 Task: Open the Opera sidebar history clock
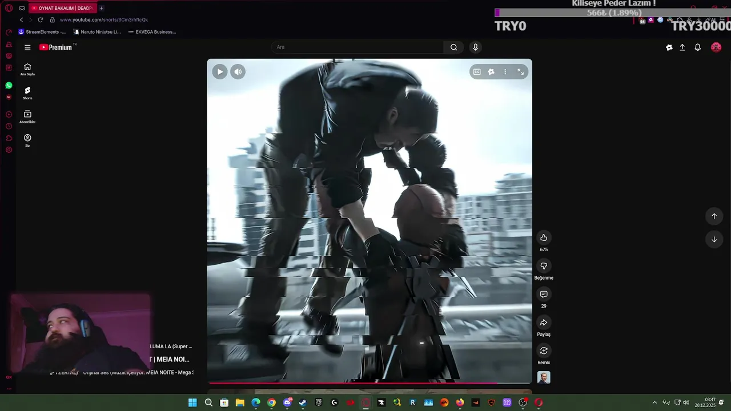(x=9, y=126)
